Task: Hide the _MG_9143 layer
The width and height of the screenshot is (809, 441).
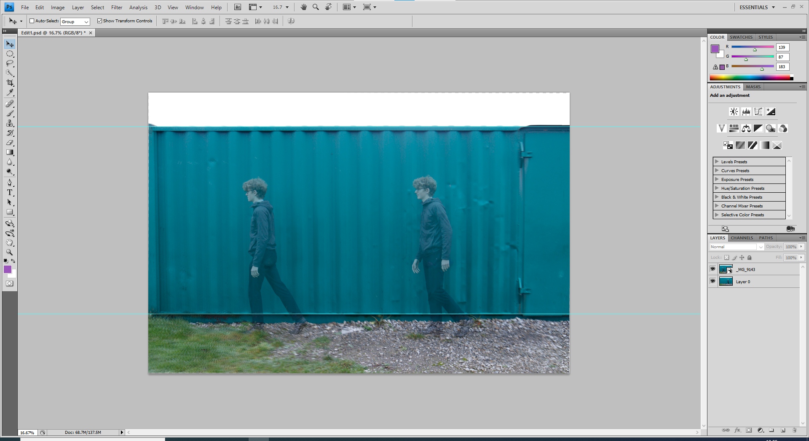Action: coord(713,269)
